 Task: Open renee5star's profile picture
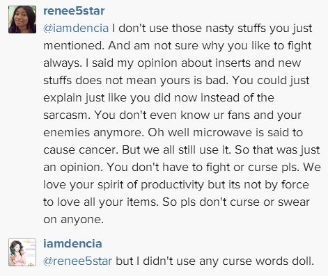(22, 19)
